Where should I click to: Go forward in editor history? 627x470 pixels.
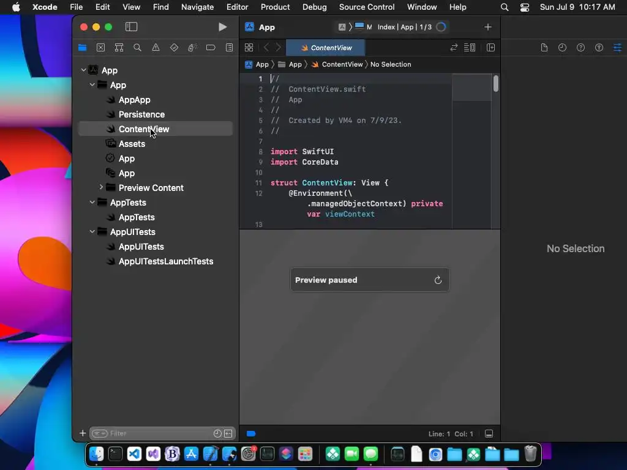[279, 48]
